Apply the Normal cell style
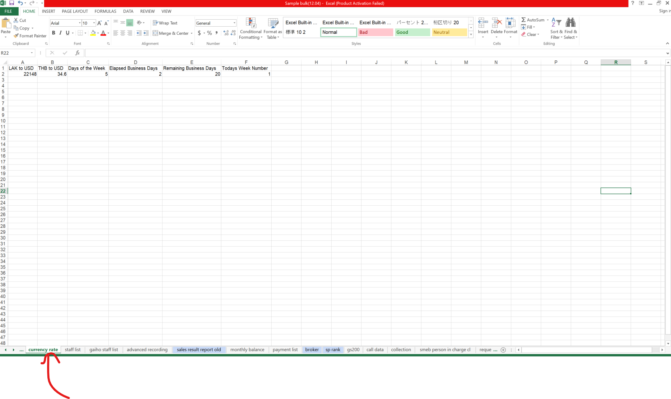 pyautogui.click(x=339, y=32)
